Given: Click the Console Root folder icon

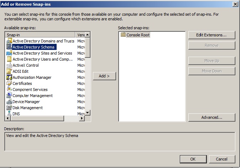Looking at the screenshot, I should (x=123, y=35).
